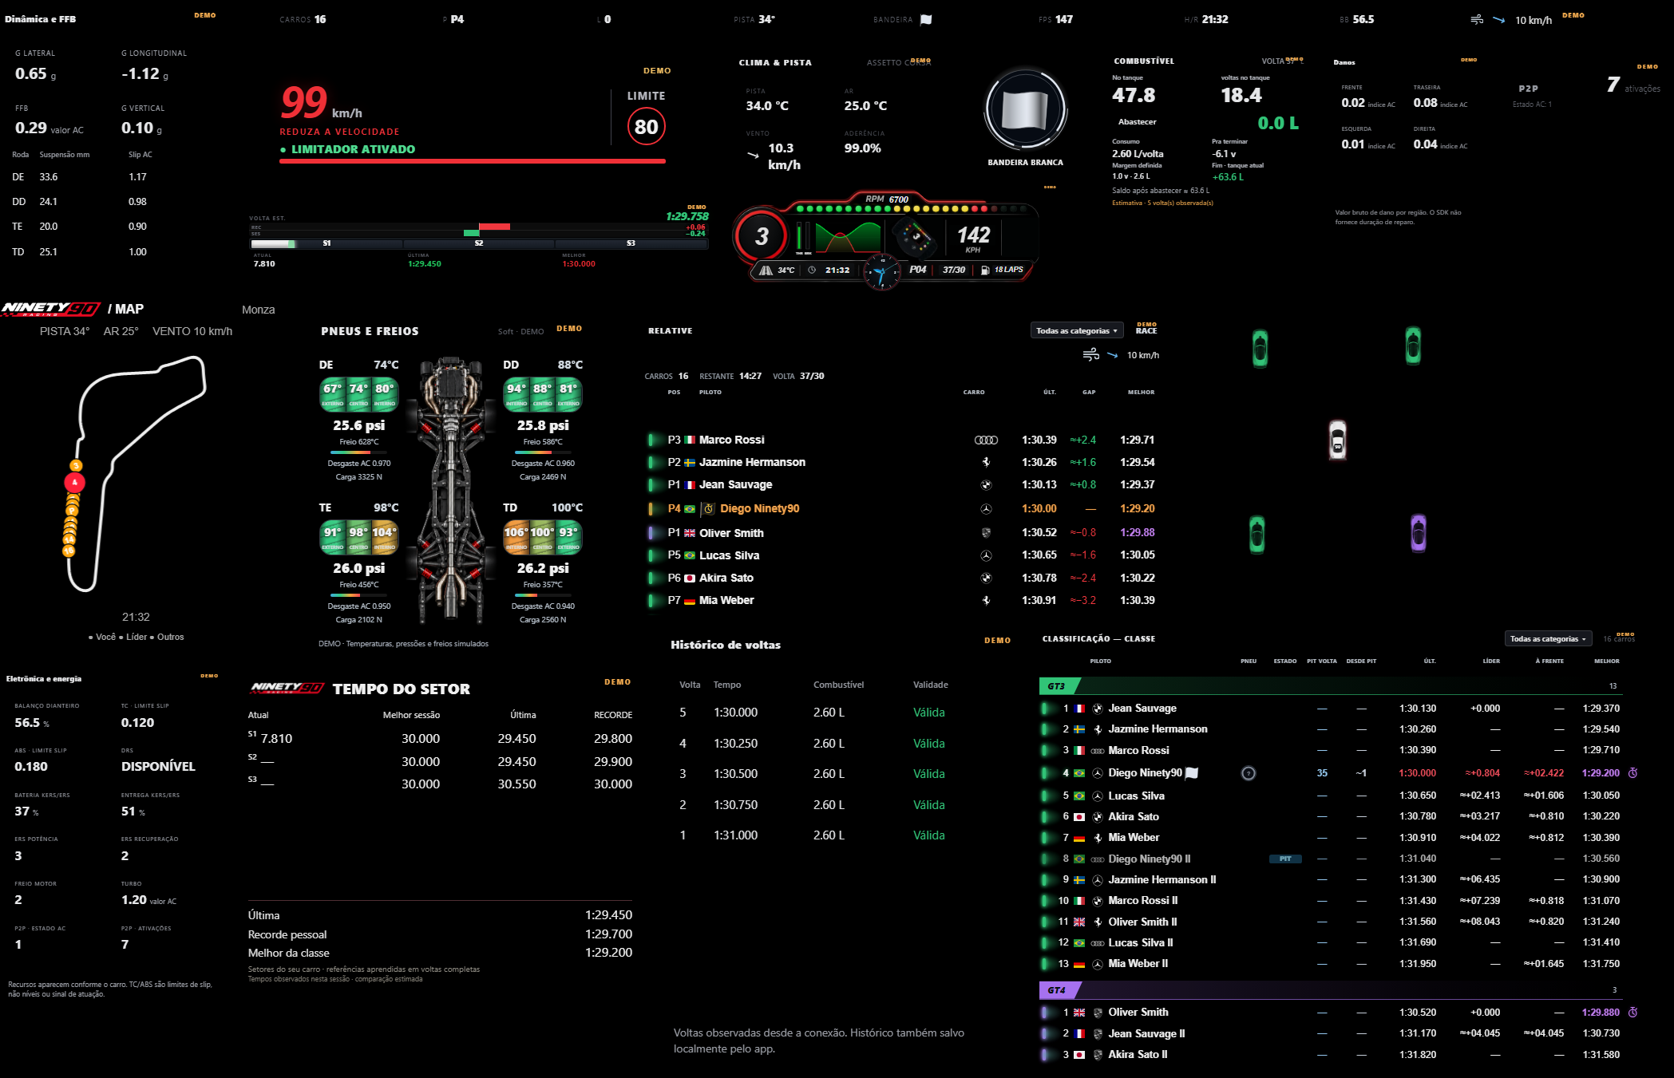
Task: Click the analog clock in the instrument cluster
Action: click(882, 273)
